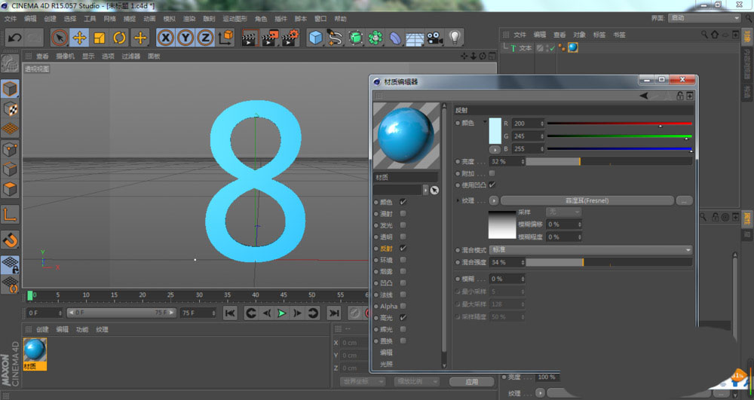Open the 世界坐标 dropdown

tap(363, 381)
